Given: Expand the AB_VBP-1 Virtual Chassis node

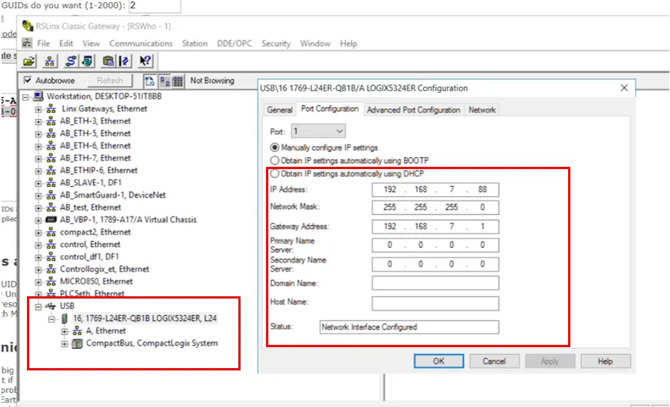Looking at the screenshot, I should [x=38, y=221].
